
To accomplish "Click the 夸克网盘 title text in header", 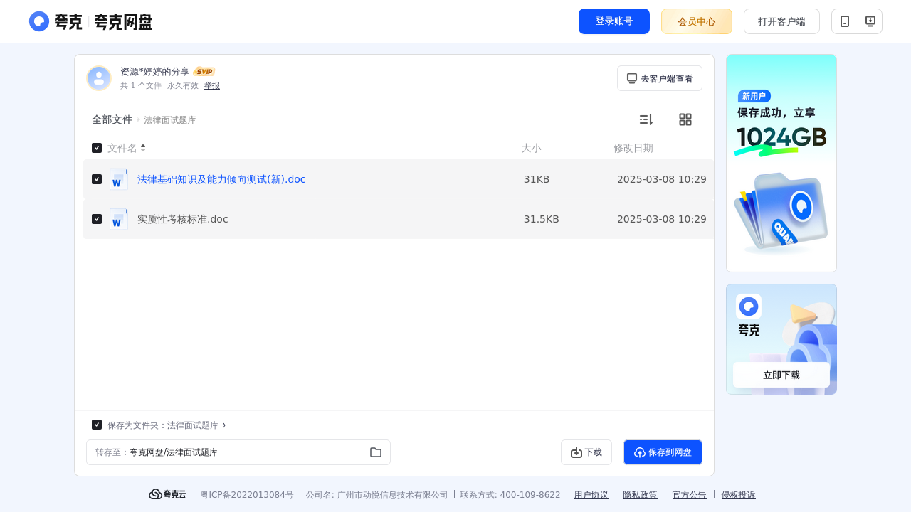I will (123, 21).
